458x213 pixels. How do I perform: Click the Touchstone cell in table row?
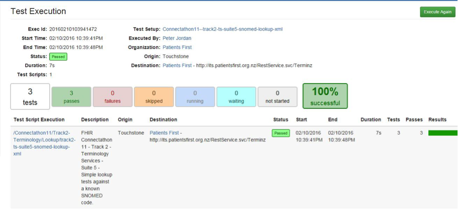(x=131, y=133)
